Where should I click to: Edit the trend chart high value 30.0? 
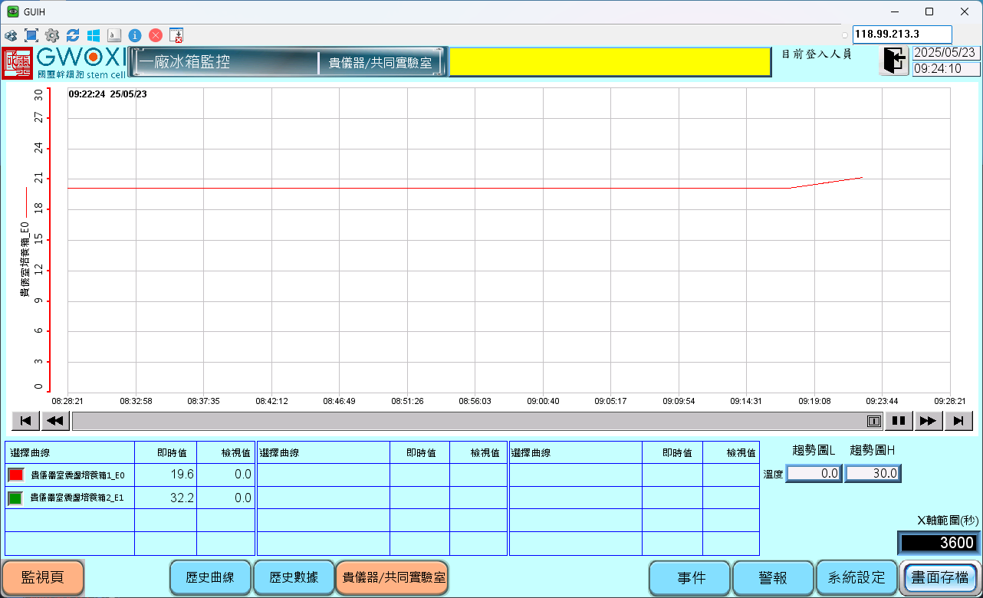point(873,474)
